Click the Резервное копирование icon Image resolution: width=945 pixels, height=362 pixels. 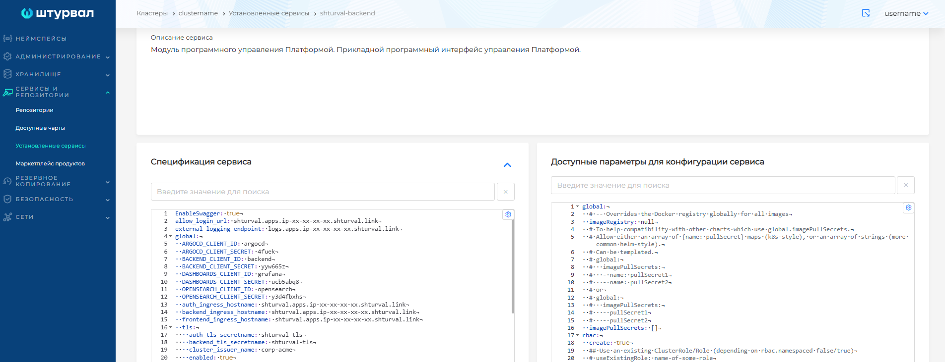click(x=7, y=181)
